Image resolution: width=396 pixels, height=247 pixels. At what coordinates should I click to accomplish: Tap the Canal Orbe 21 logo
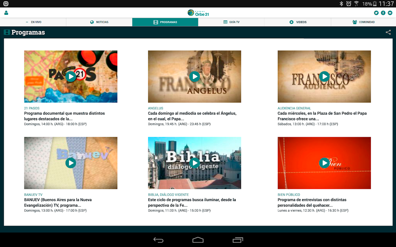coord(198,13)
